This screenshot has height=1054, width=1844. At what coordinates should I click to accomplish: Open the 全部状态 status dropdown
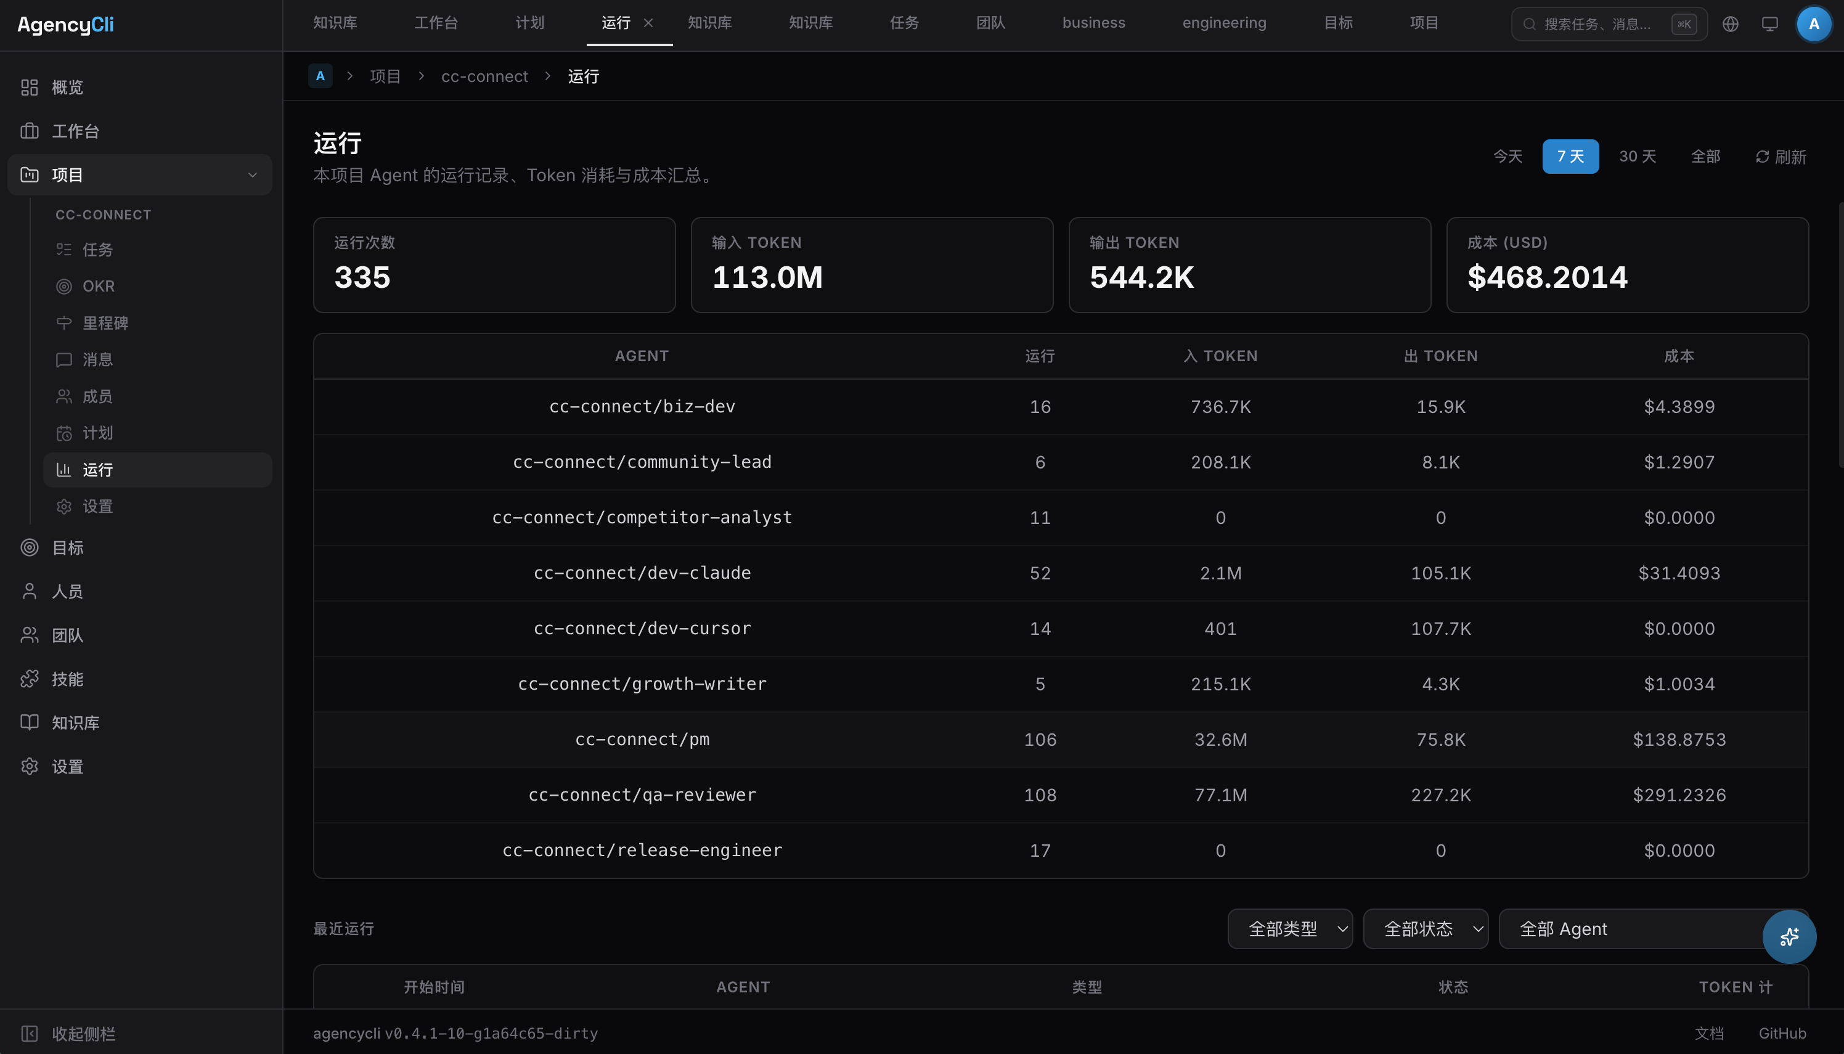click(1425, 929)
